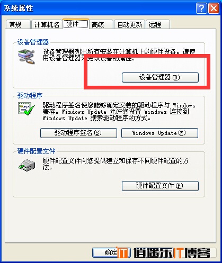Click the 驱动程序 group heading
The image size is (222, 263).
(30, 96)
